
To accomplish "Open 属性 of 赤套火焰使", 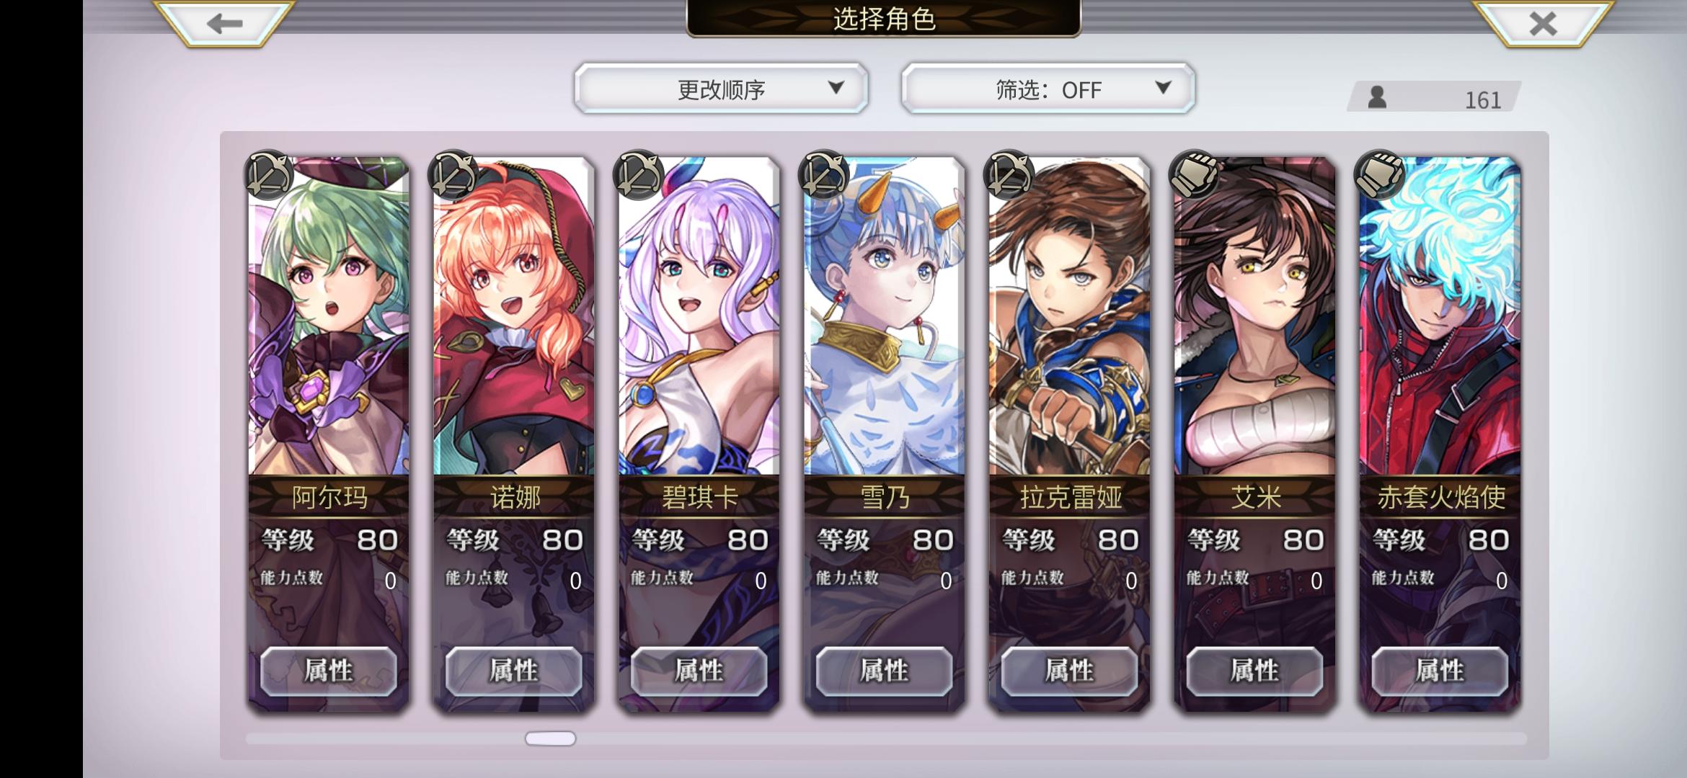I will click(x=1440, y=671).
